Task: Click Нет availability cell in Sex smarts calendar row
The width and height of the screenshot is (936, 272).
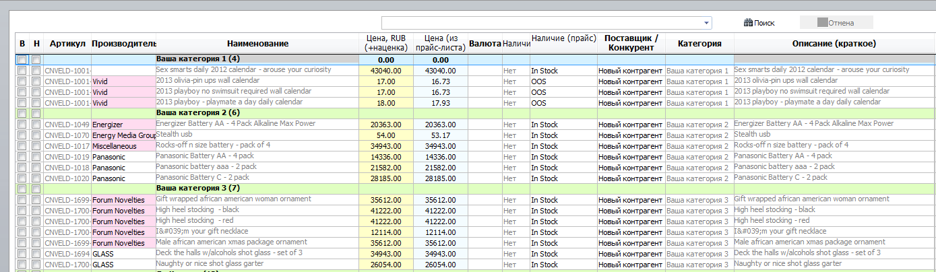Action: coord(516,70)
